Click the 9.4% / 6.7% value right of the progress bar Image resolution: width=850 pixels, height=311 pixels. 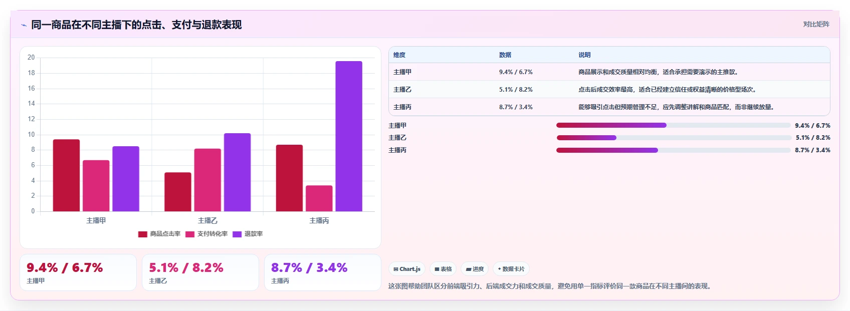point(812,126)
